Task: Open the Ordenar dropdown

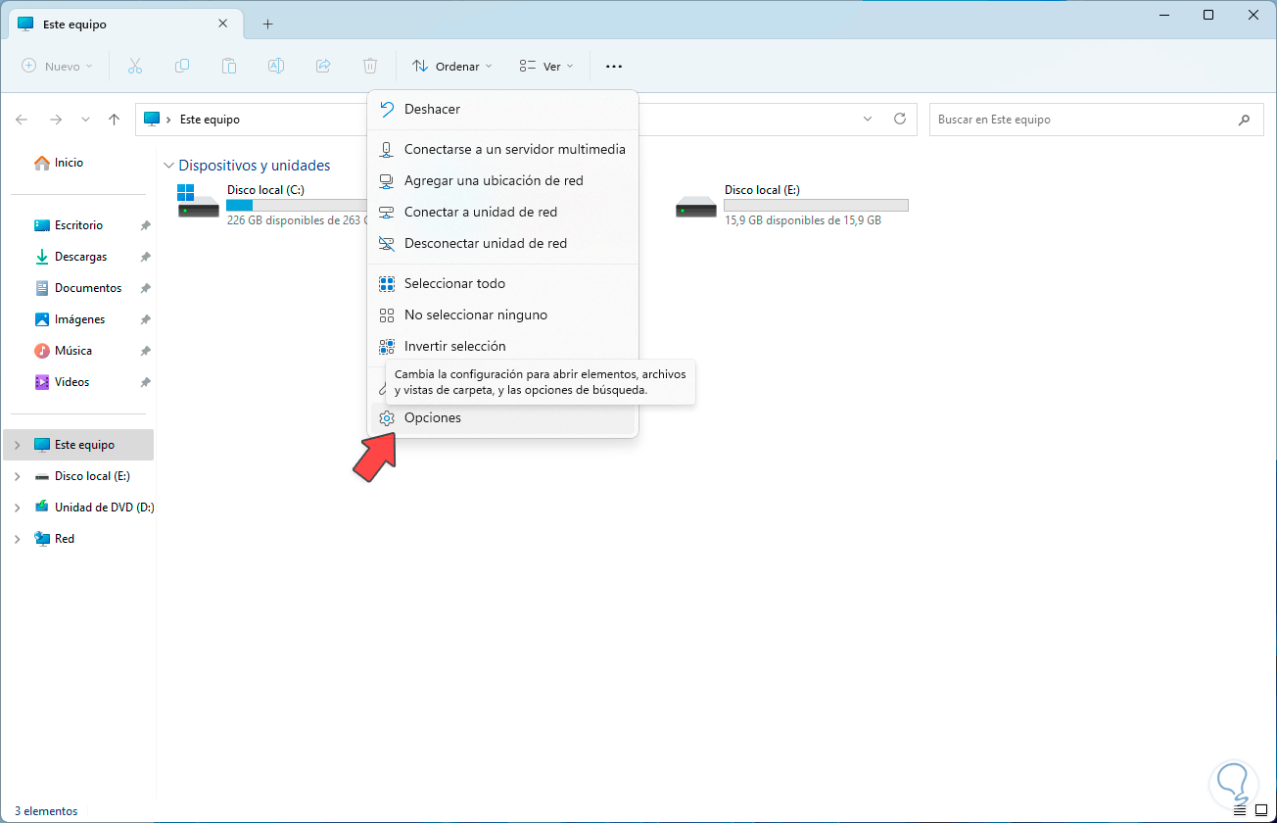Action: pyautogui.click(x=451, y=66)
